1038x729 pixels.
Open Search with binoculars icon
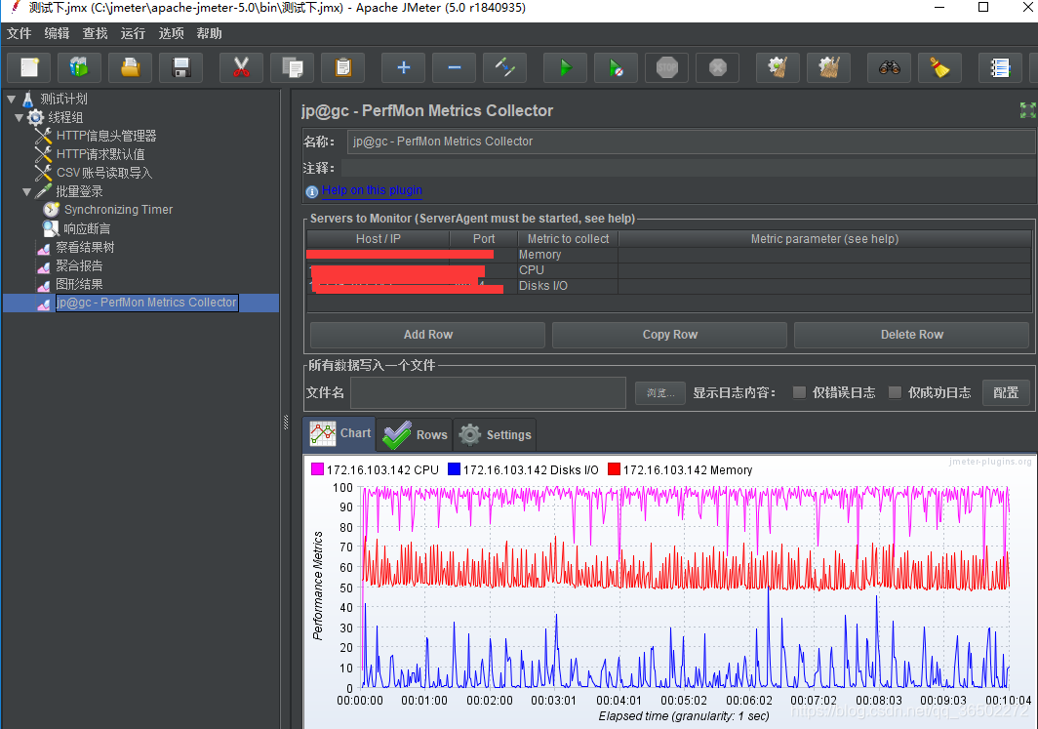889,67
